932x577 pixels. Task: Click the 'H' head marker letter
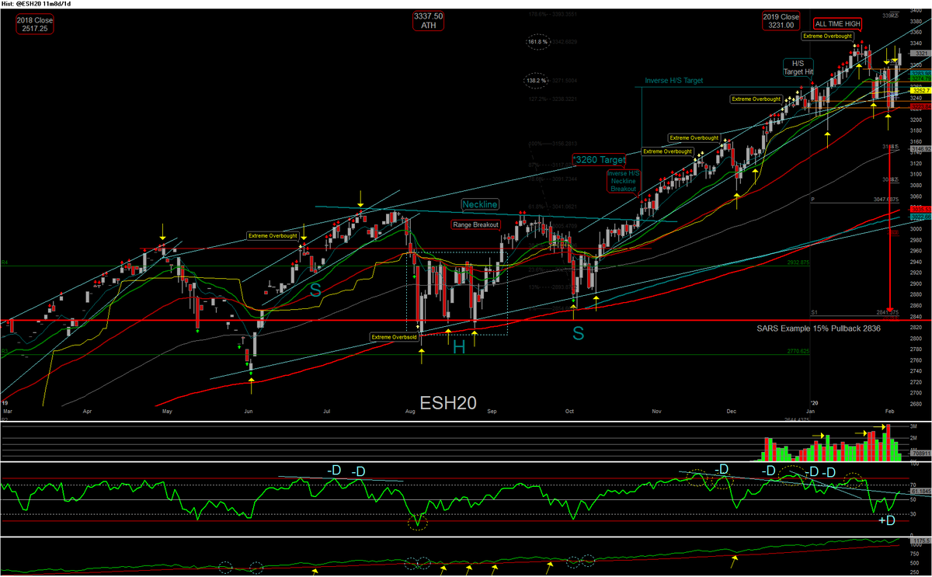point(459,348)
